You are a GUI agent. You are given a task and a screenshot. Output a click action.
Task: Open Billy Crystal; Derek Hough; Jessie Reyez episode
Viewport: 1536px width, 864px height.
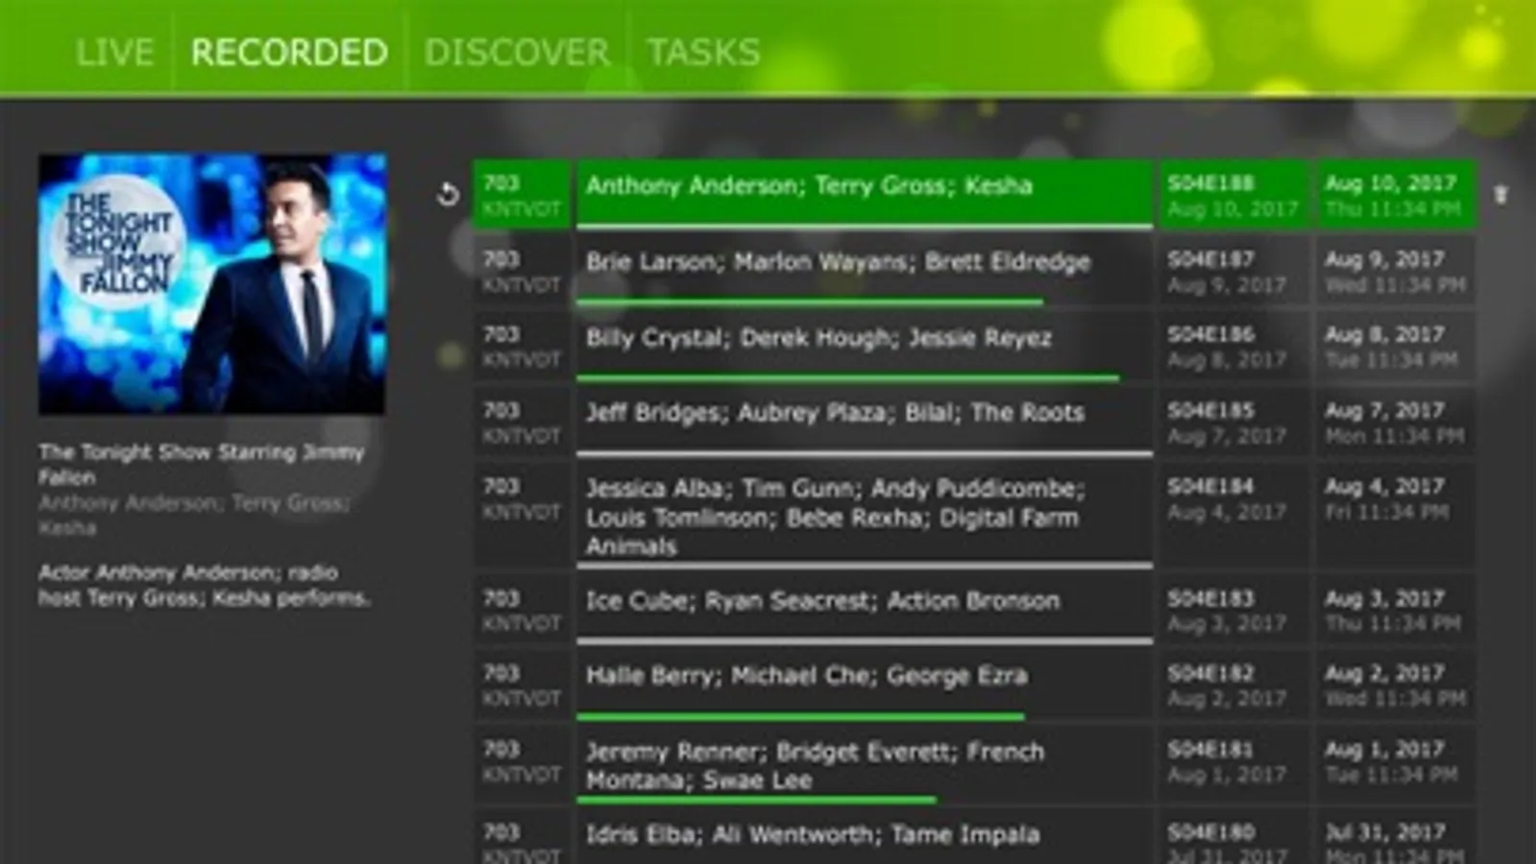tap(865, 347)
